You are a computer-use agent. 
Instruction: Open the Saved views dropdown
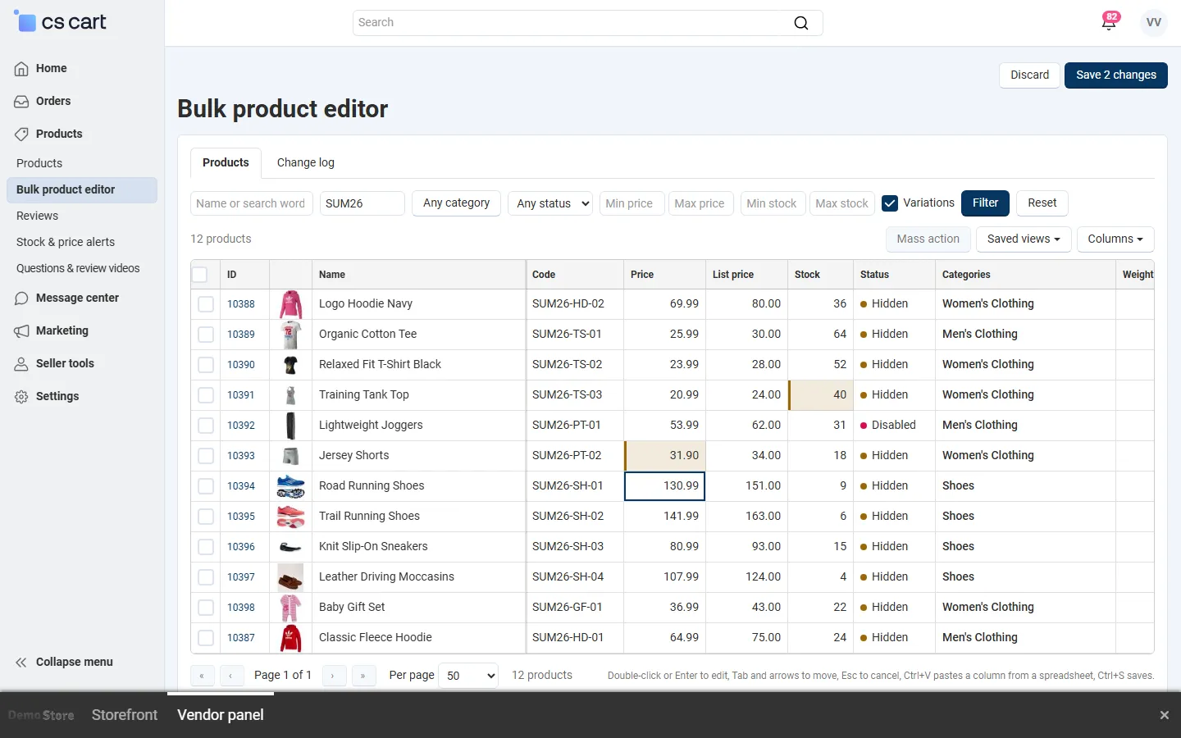1024,239
